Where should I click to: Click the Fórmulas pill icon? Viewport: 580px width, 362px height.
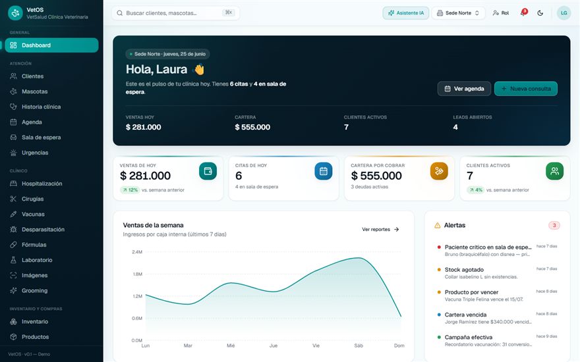pos(13,245)
